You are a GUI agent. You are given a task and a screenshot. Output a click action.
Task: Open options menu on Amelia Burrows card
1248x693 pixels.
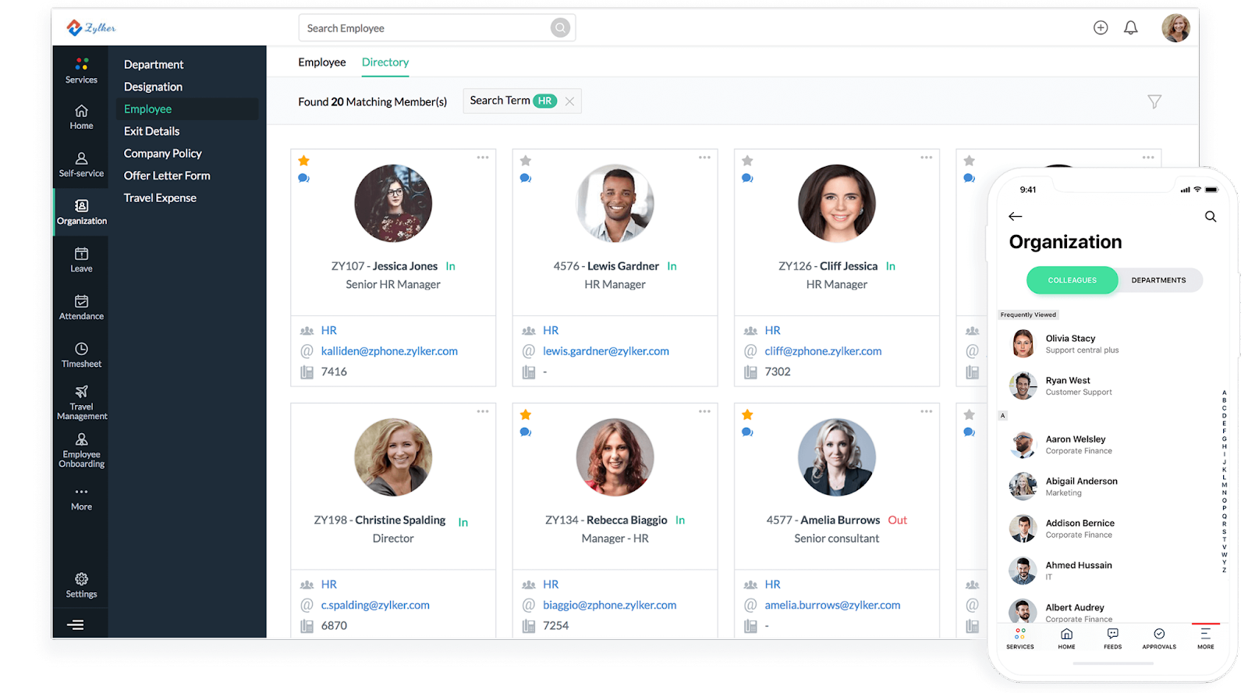point(926,411)
